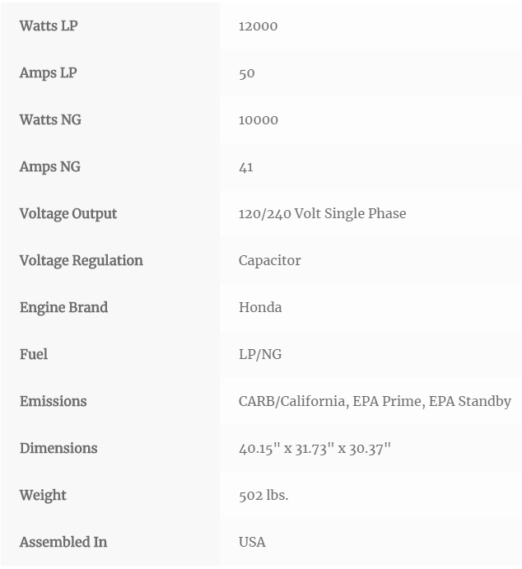
Task: Select the 12000 watts value
Action: pos(258,26)
